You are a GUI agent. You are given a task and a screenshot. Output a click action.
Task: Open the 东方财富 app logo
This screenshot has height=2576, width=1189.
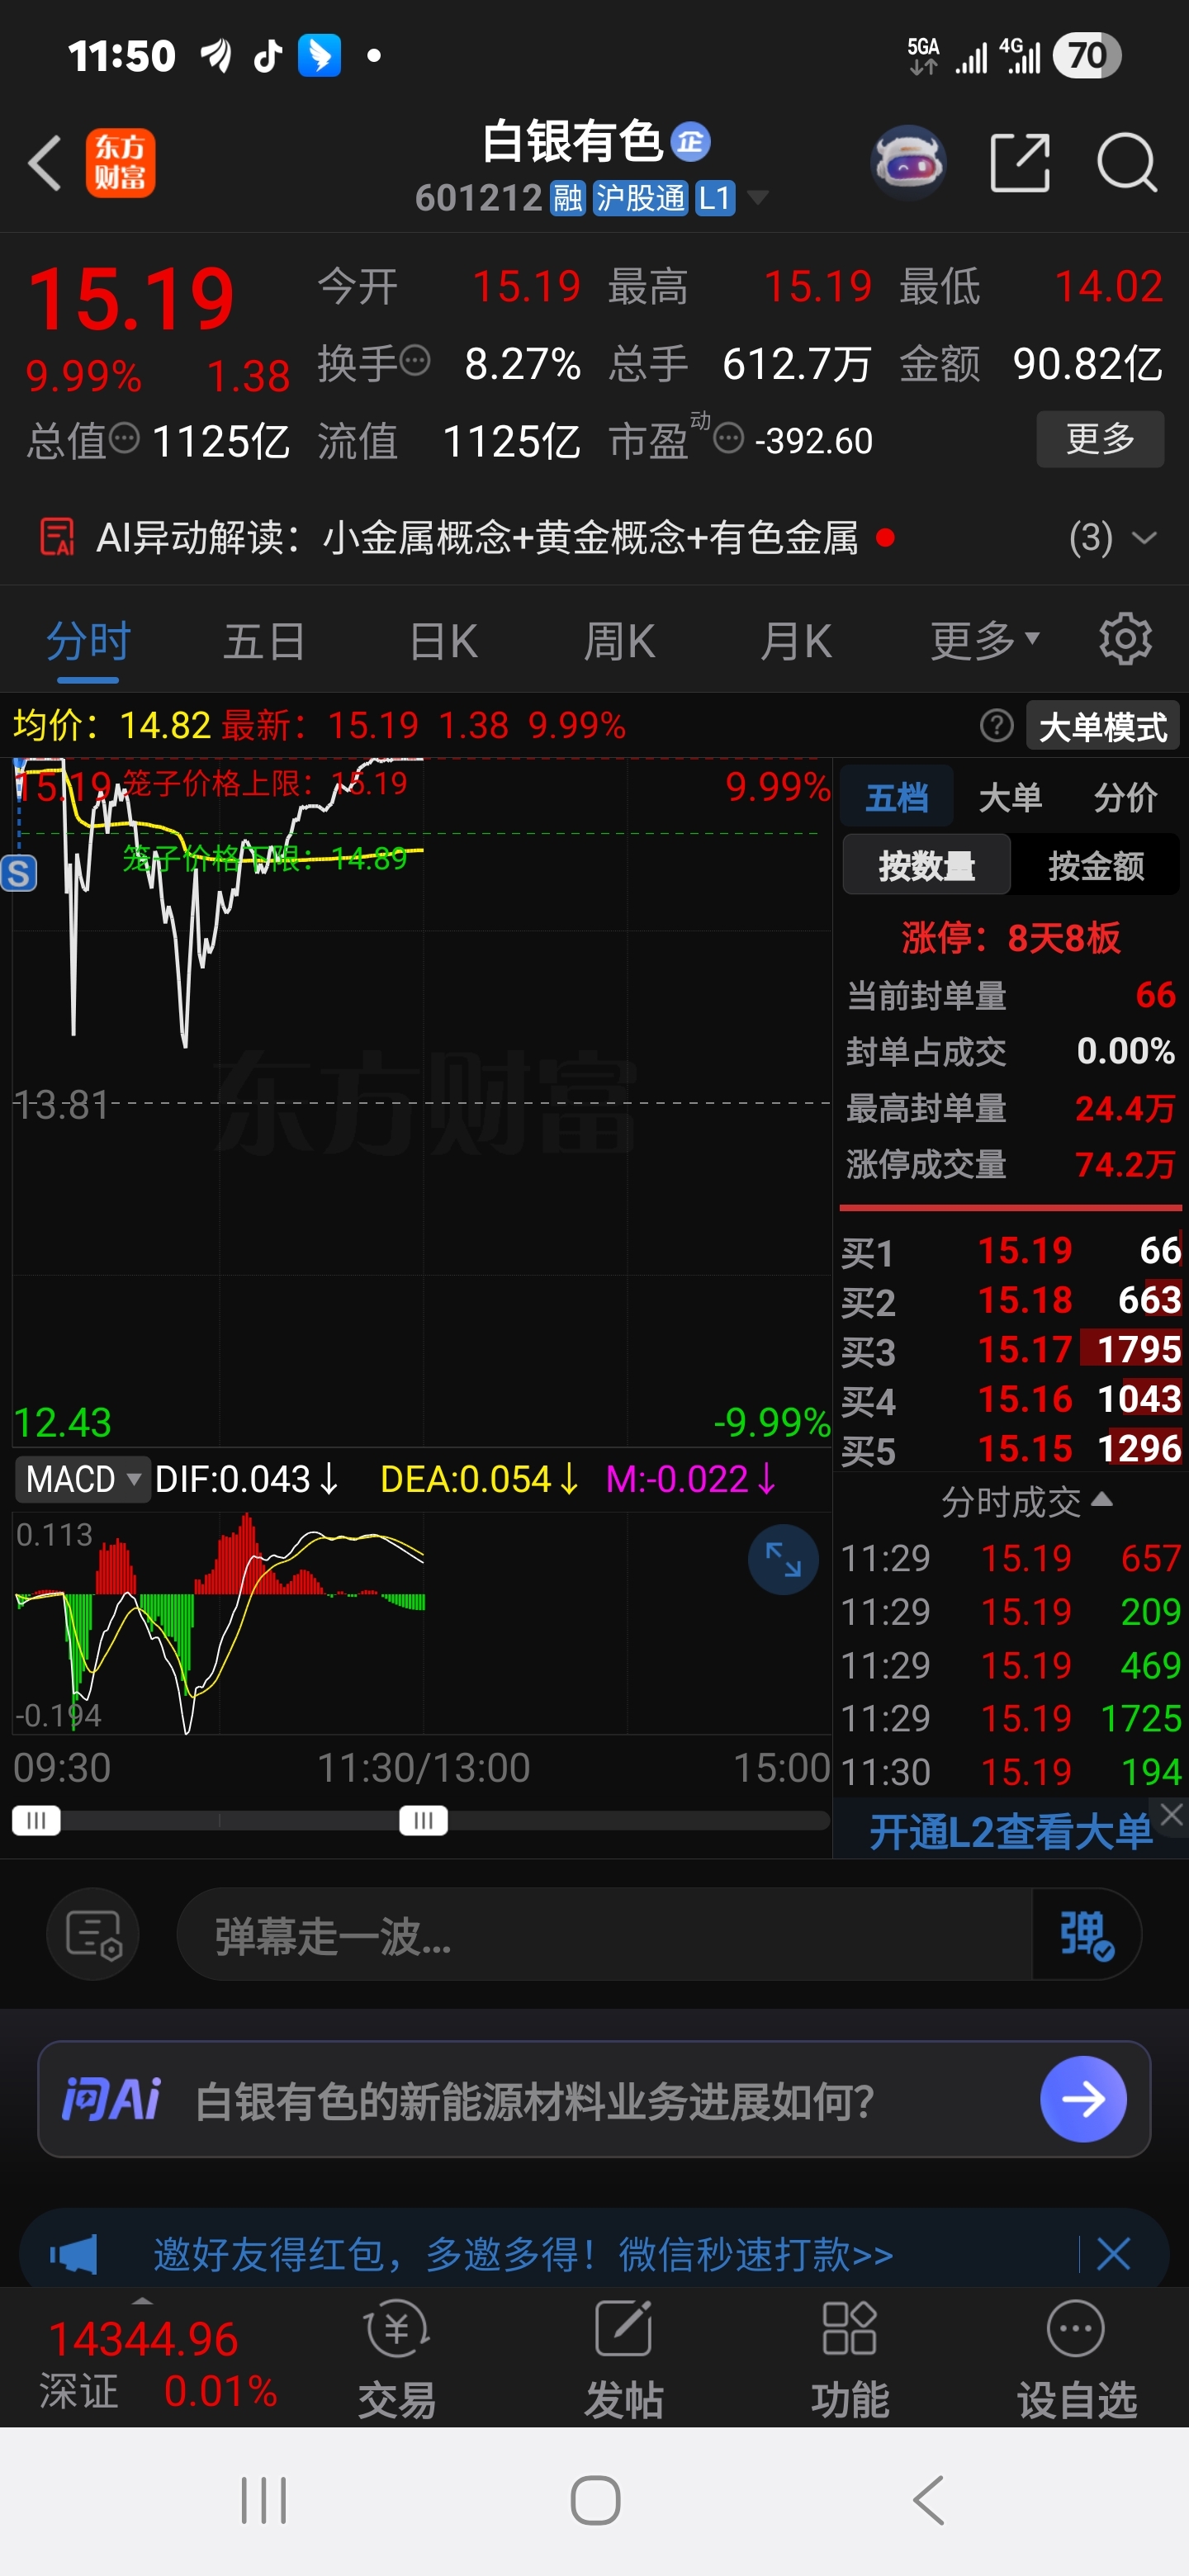pos(120,162)
